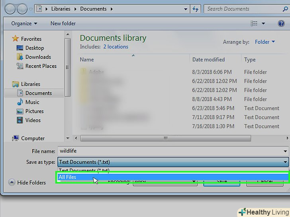
Task: Click the Favorites star icon
Action: (x=16, y=39)
